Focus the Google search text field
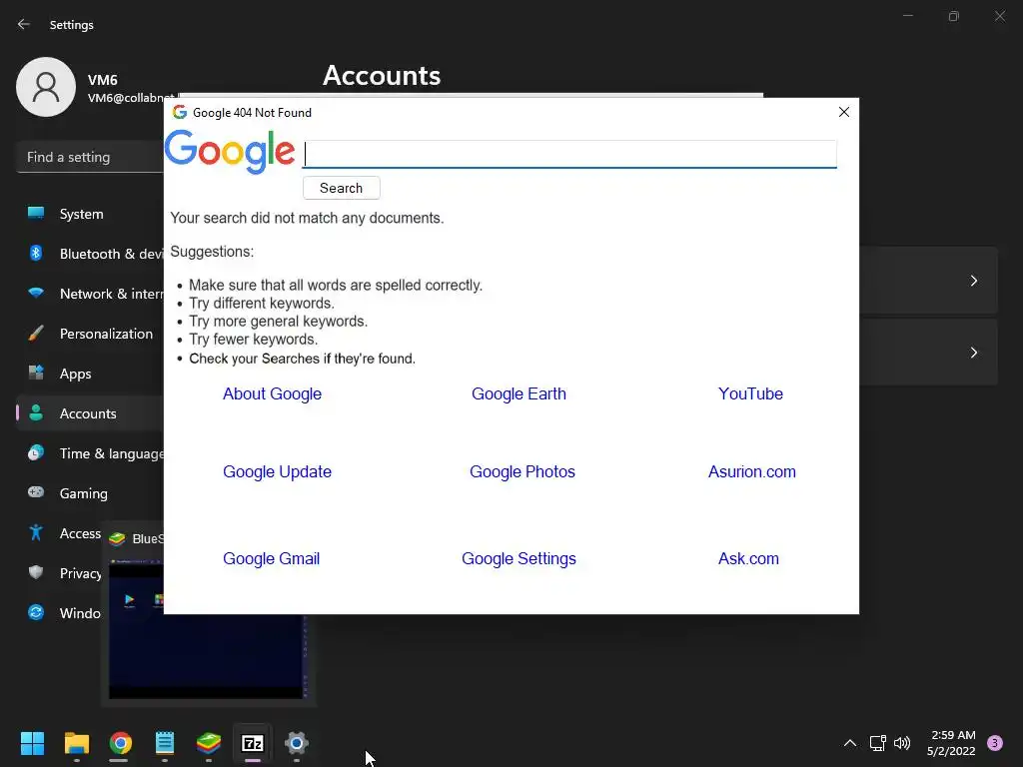Image resolution: width=1023 pixels, height=767 pixels. [569, 154]
